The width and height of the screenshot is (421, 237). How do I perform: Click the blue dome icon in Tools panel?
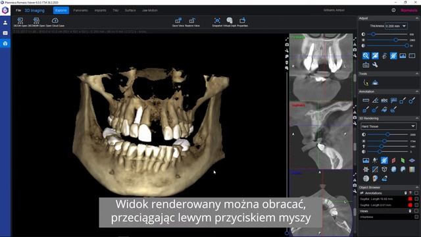pyautogui.click(x=375, y=83)
